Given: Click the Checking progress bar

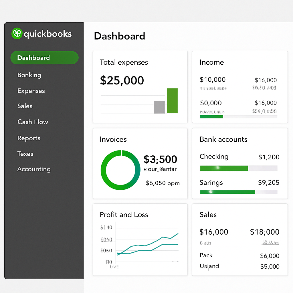Looking at the screenshot, I should click(239, 168).
